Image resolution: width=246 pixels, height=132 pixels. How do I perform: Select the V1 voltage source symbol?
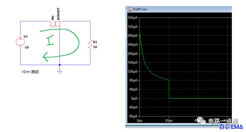[20, 42]
